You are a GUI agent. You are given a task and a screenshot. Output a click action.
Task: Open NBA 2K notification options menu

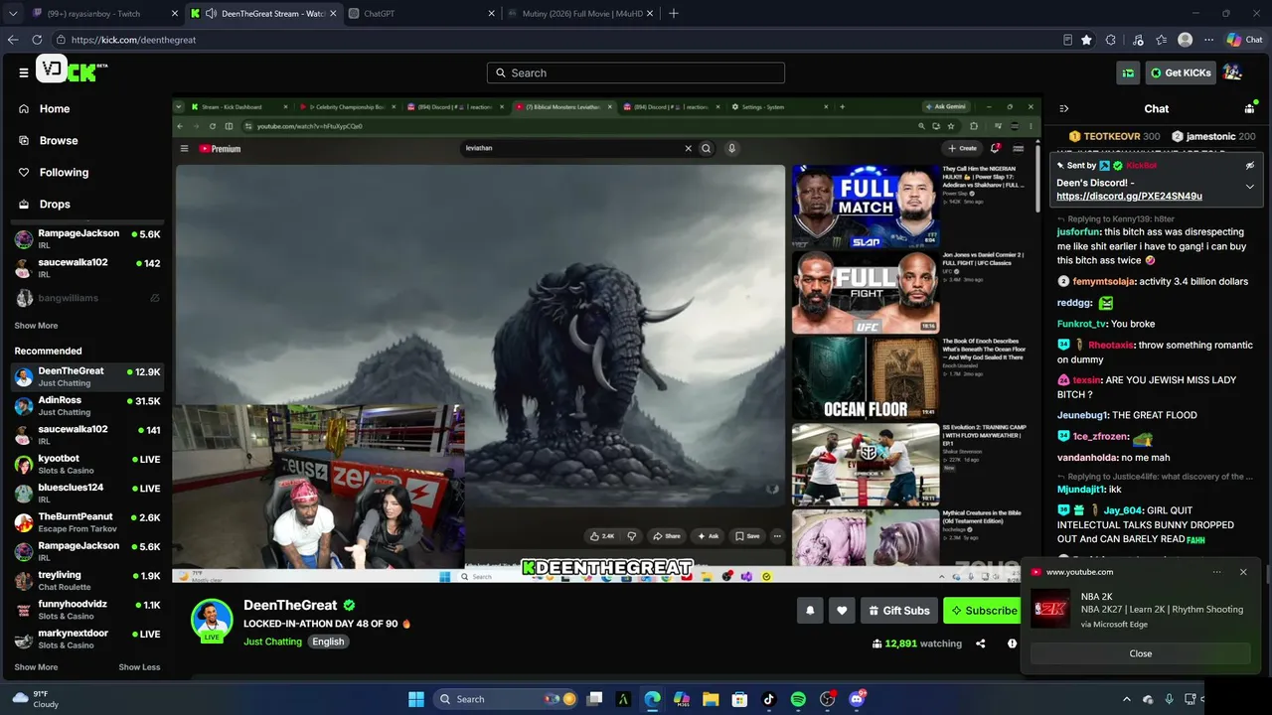[1216, 572]
